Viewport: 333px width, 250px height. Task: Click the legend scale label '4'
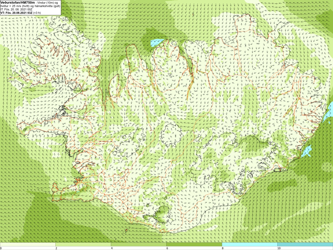112,248
